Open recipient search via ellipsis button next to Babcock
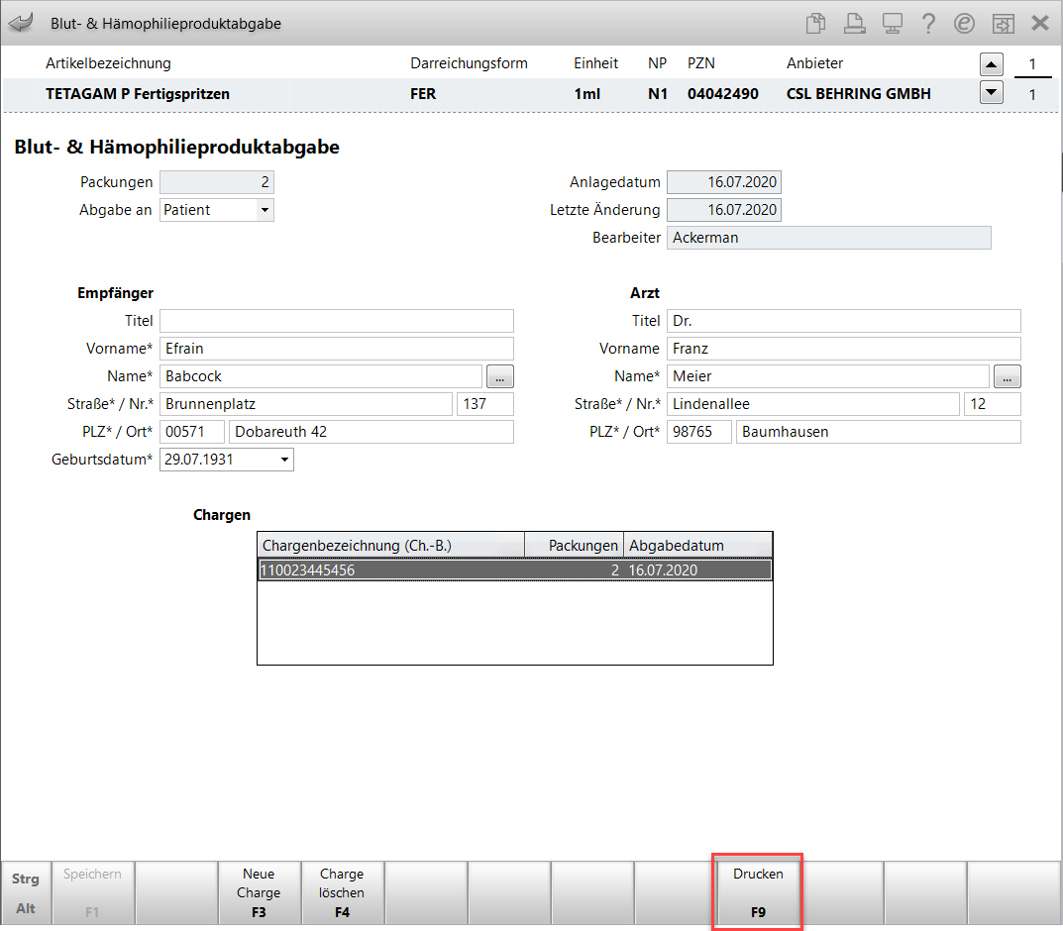 [x=500, y=376]
